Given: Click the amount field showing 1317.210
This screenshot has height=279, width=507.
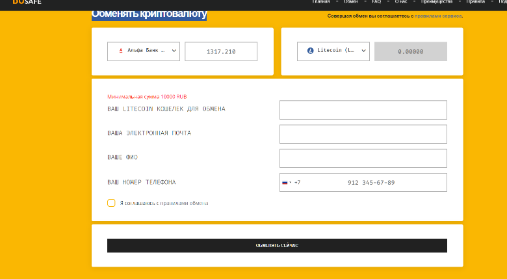Looking at the screenshot, I should pos(221,51).
